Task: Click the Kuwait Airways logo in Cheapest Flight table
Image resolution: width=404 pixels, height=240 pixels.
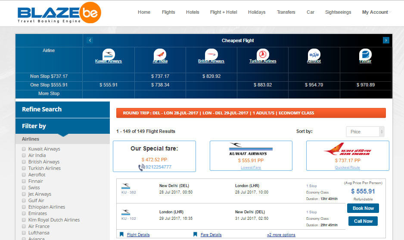Action: 109,54
